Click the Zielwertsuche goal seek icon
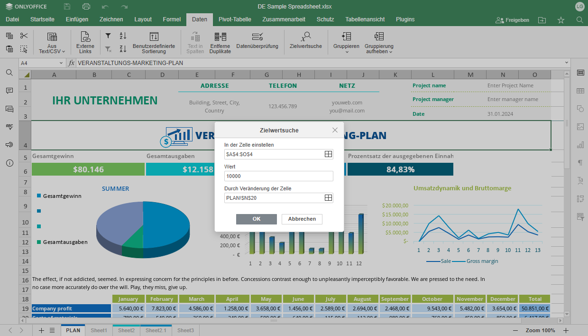This screenshot has height=336, width=588. pyautogui.click(x=306, y=37)
